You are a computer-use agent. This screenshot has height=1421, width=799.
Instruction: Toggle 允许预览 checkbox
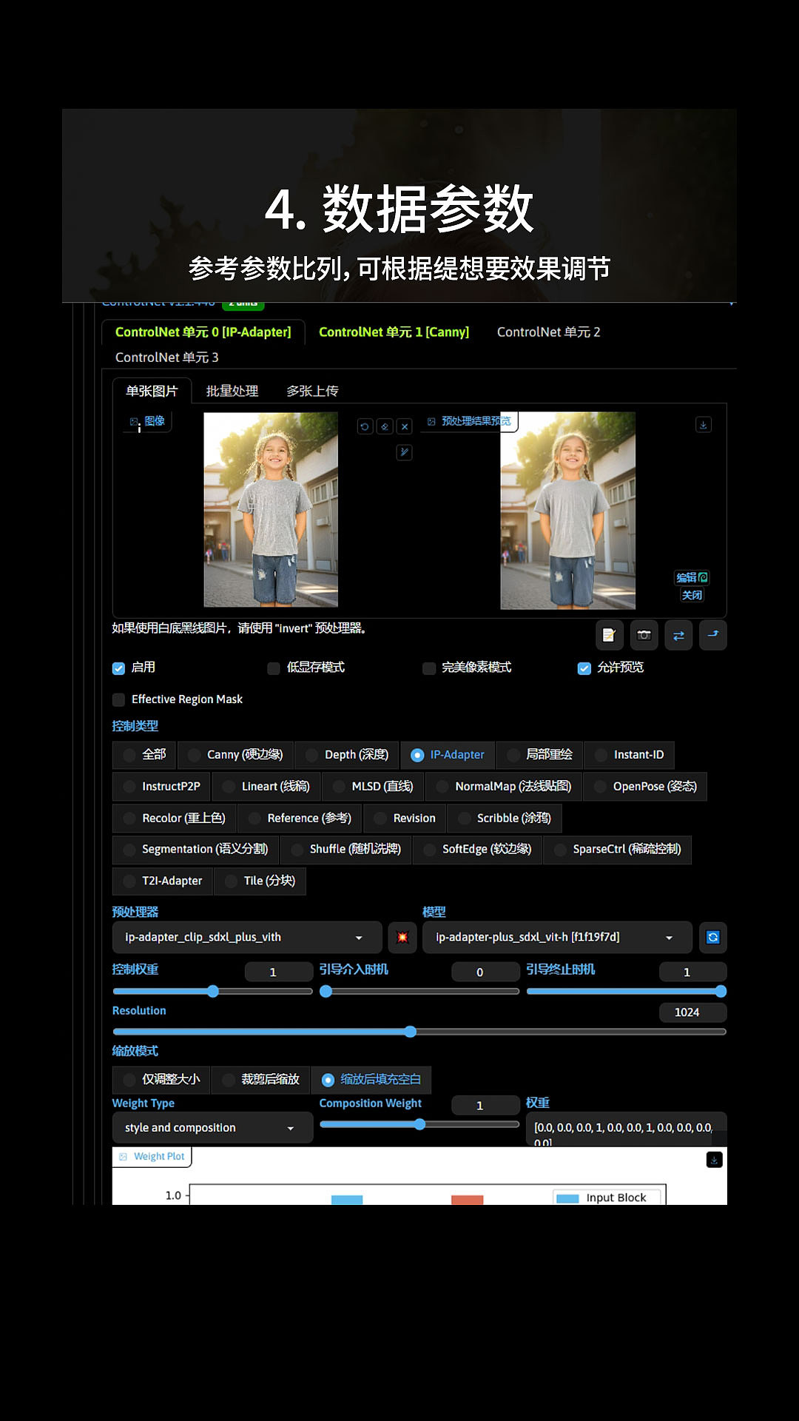point(584,668)
